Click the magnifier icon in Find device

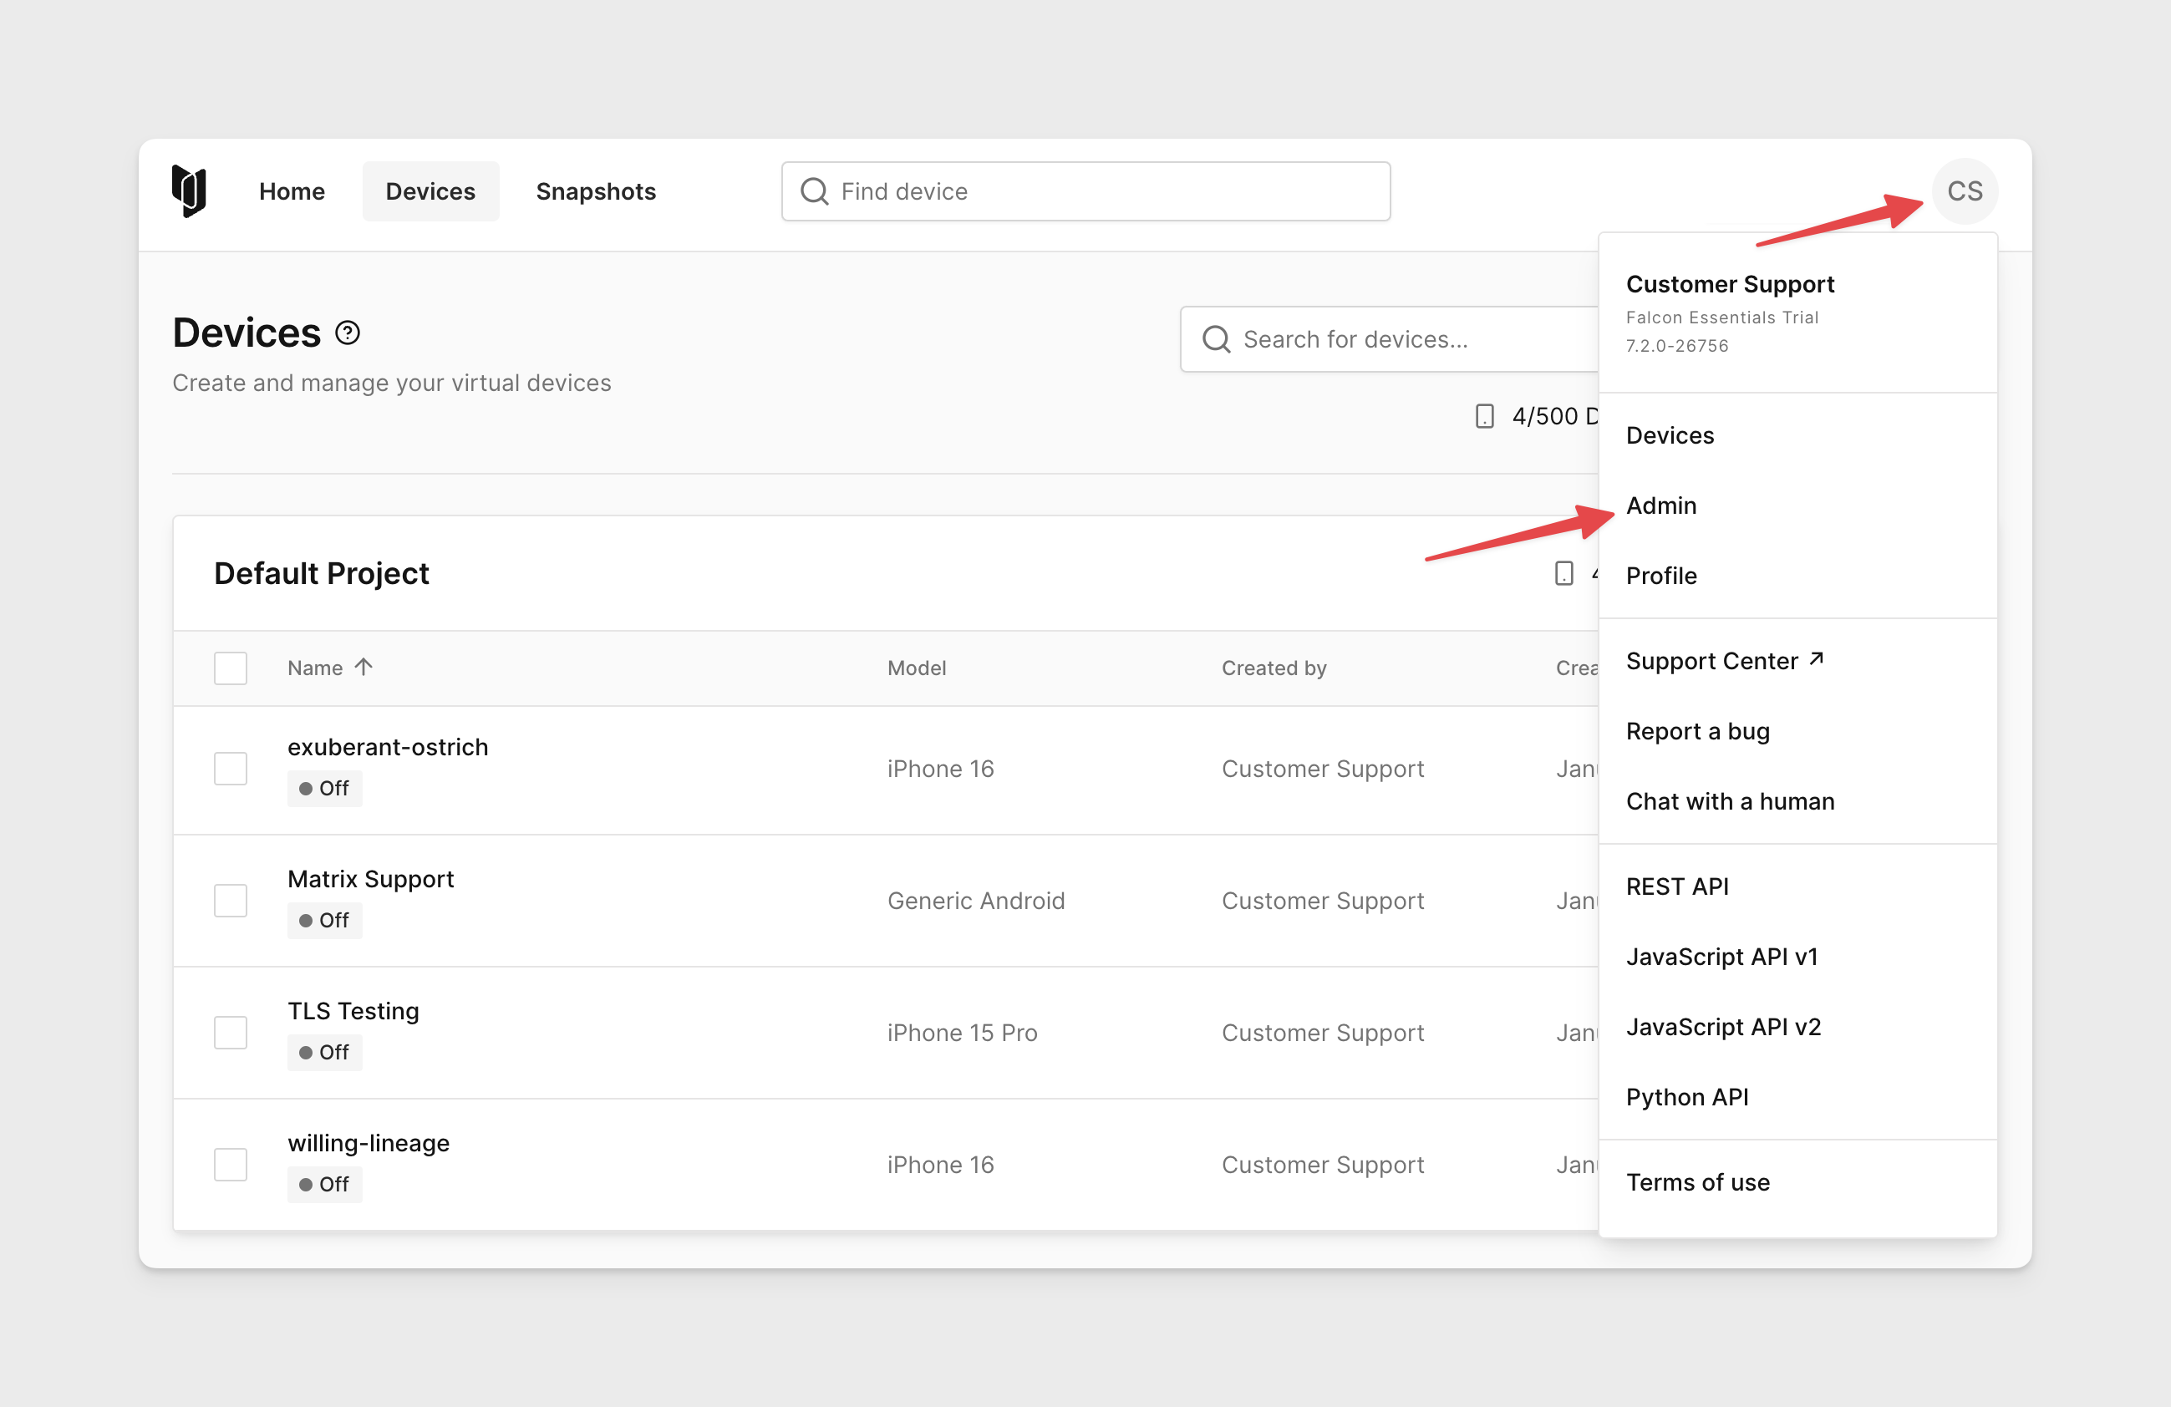[814, 191]
